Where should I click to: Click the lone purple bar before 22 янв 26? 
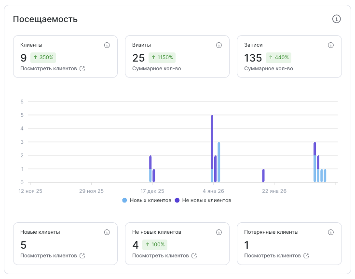(x=263, y=176)
